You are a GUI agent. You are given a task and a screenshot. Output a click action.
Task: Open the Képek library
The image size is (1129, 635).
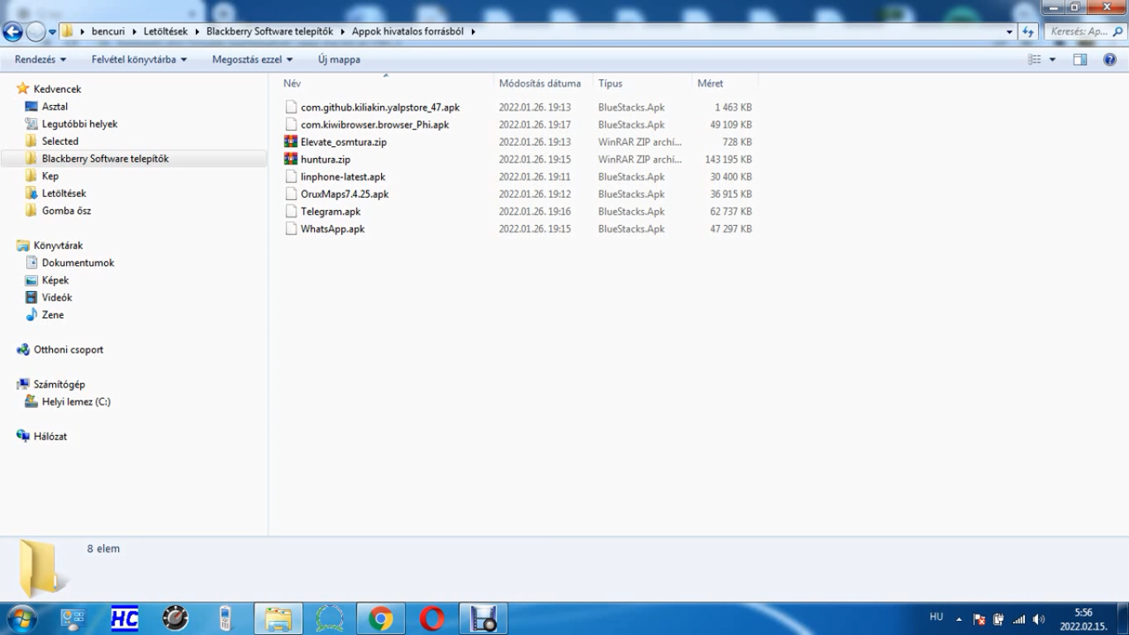click(x=55, y=280)
